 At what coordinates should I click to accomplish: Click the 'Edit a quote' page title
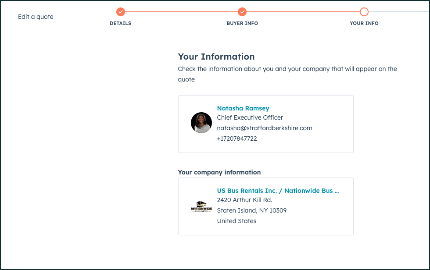point(36,17)
